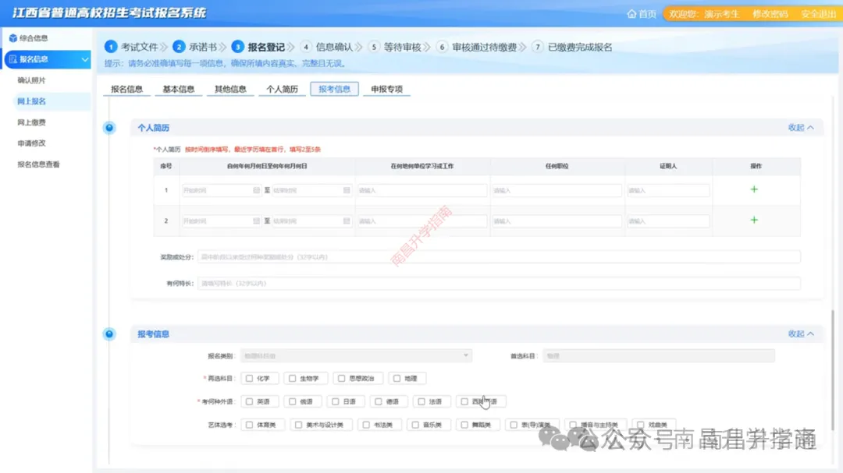This screenshot has height=473, width=843.
Task: Add a row with row 1's green plus
Action: [x=754, y=189]
